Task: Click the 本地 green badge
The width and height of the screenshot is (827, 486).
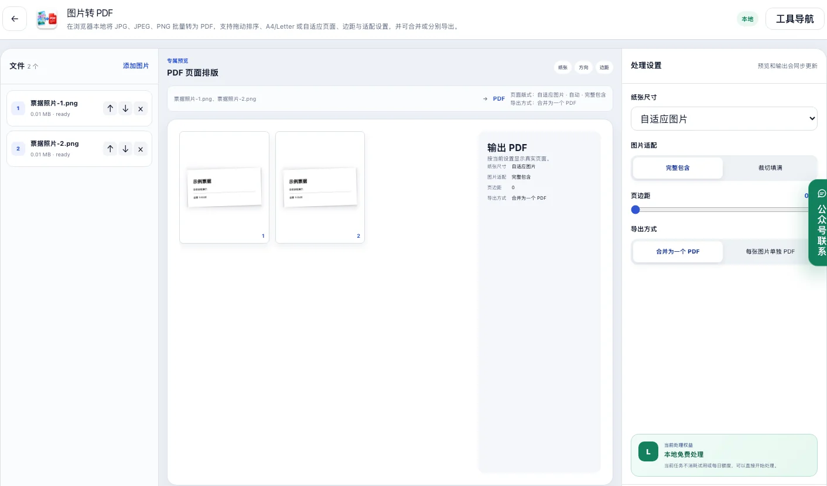Action: click(747, 19)
